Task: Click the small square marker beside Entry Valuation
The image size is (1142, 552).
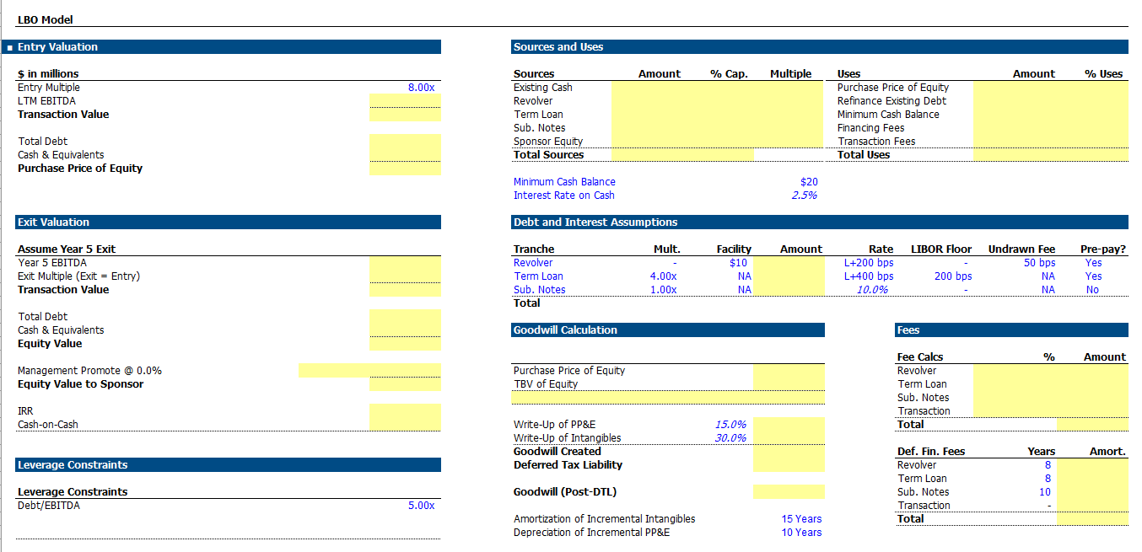Action: pyautogui.click(x=9, y=47)
